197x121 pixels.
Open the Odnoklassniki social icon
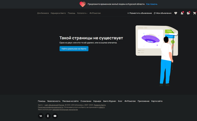pos(48,116)
